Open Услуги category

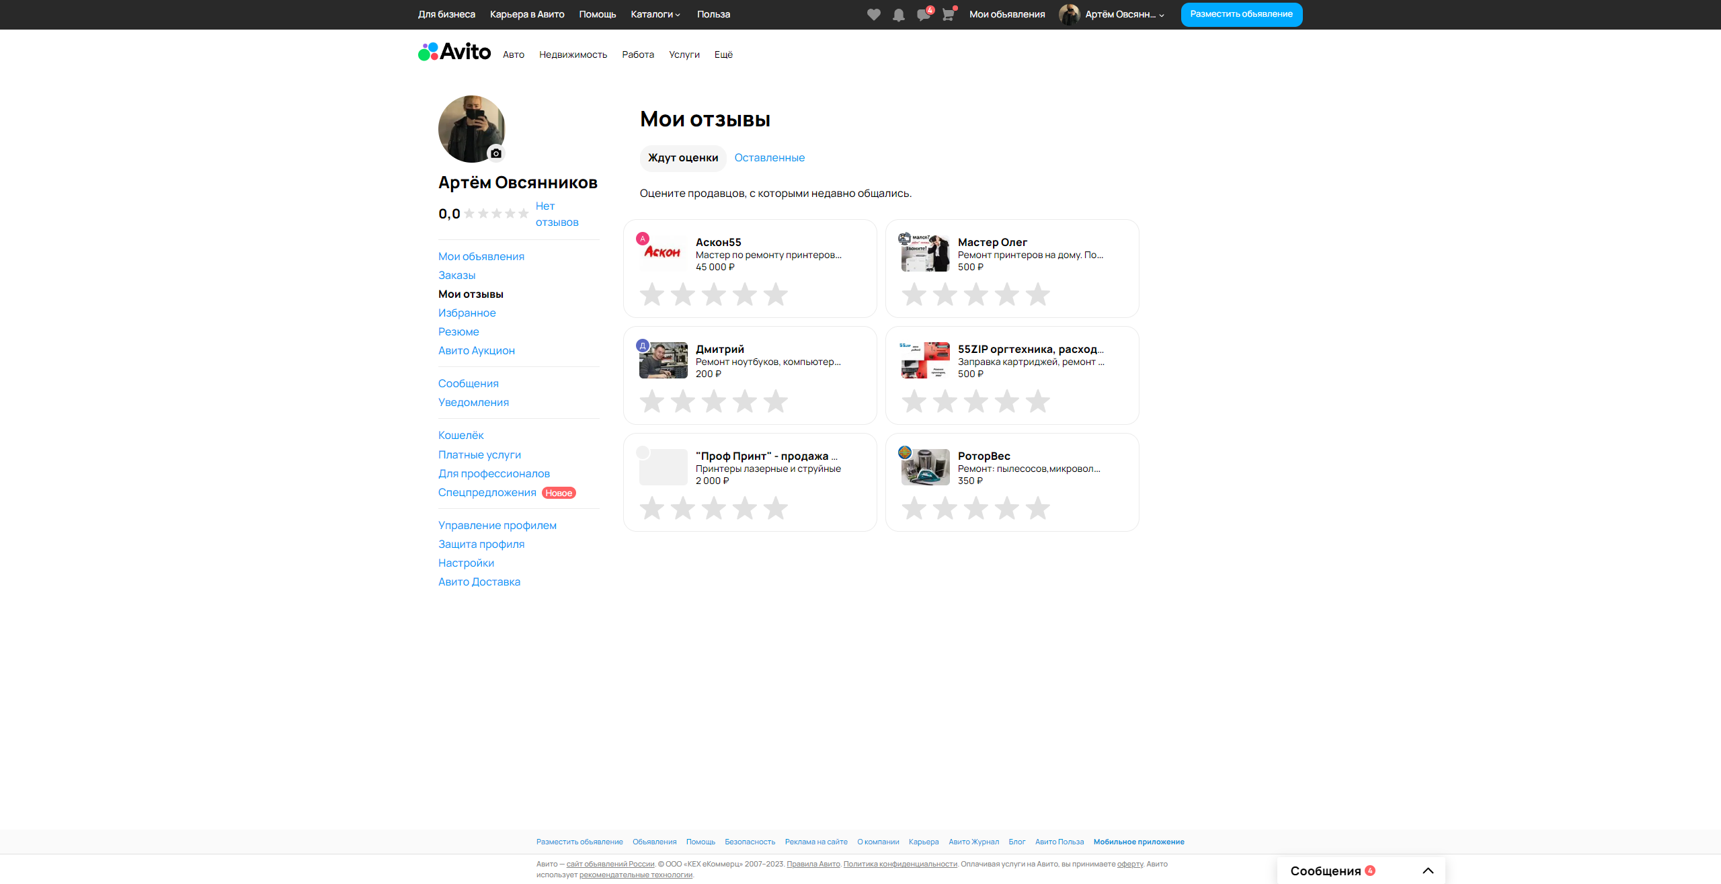[684, 54]
